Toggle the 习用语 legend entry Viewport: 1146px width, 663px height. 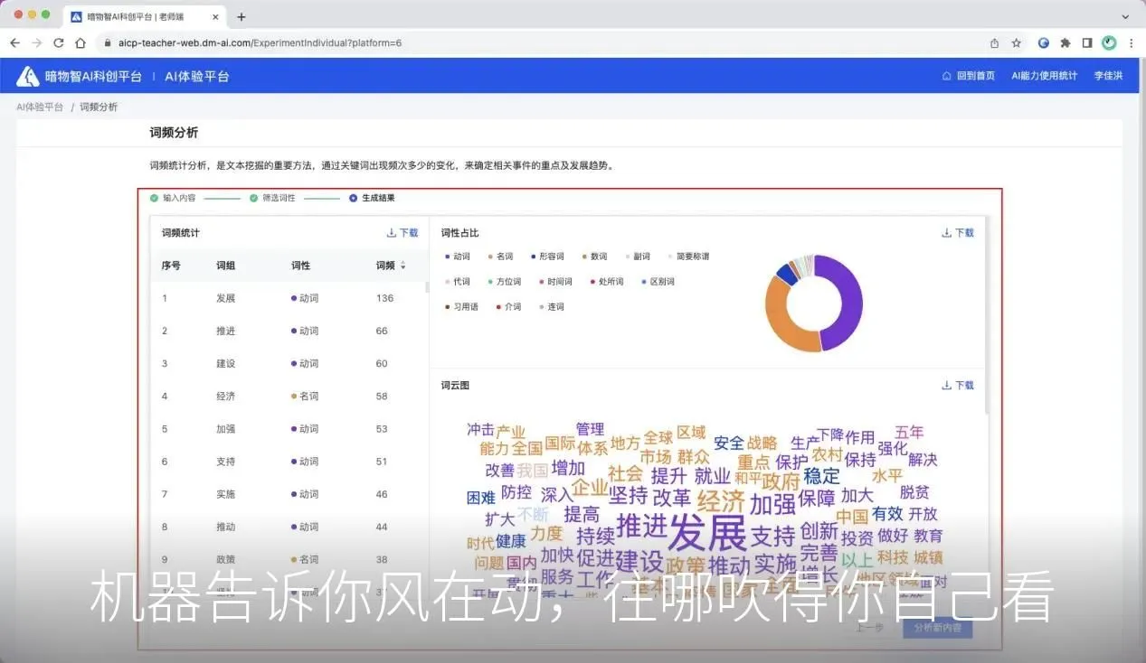461,307
